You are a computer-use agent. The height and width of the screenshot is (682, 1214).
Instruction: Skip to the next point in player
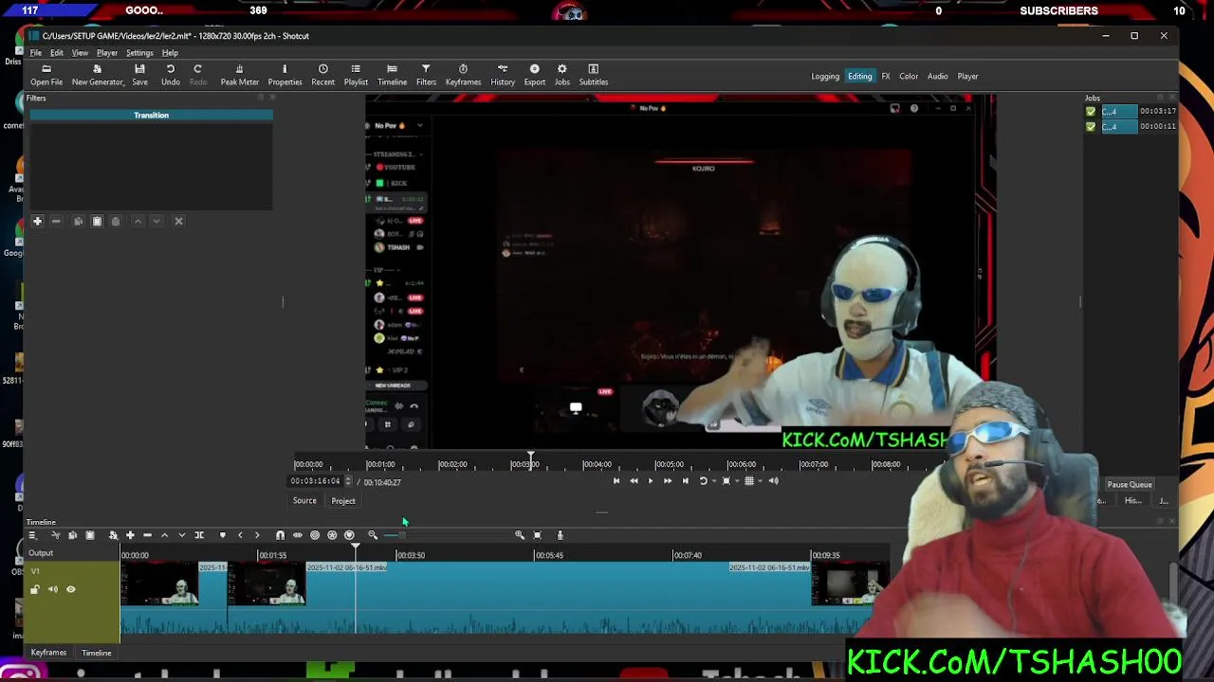[x=686, y=481]
